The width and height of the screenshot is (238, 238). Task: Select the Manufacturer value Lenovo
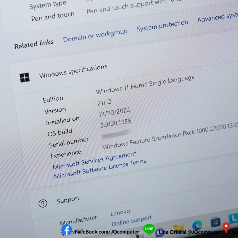(x=120, y=213)
